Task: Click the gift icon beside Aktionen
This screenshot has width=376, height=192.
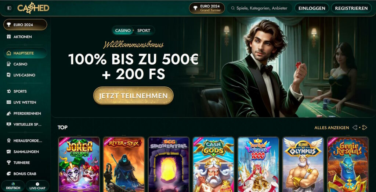Action: point(9,37)
